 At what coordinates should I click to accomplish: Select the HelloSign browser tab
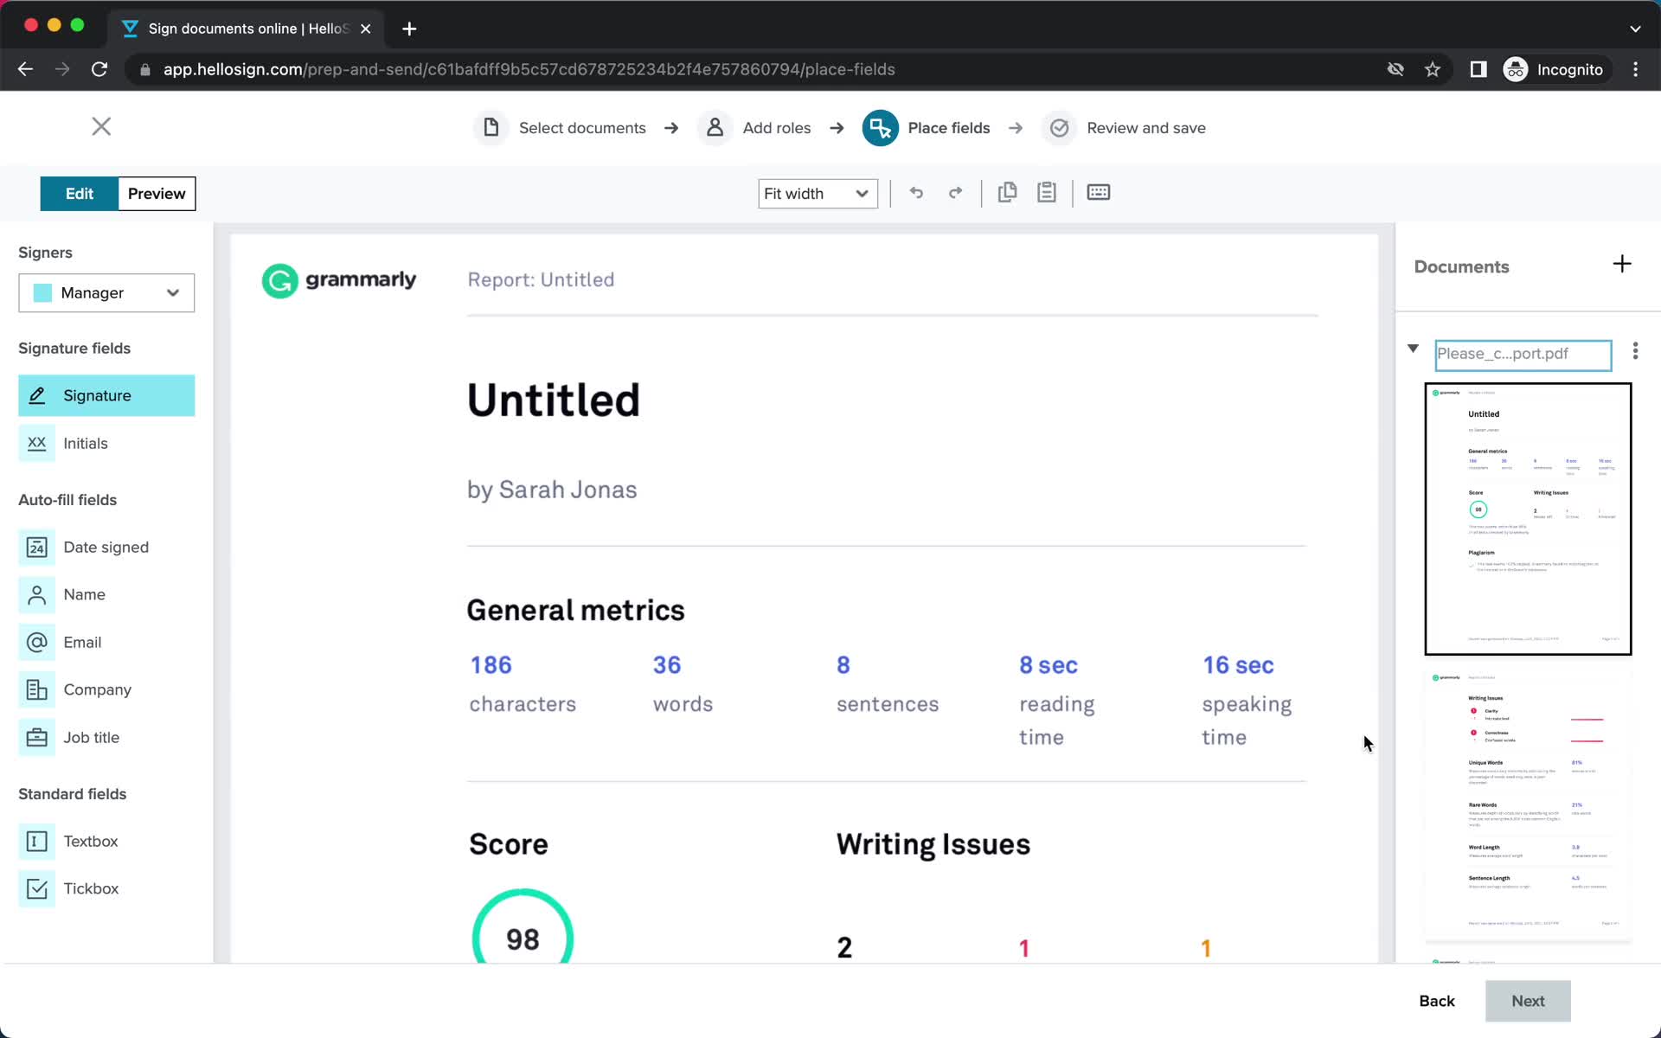point(247,29)
